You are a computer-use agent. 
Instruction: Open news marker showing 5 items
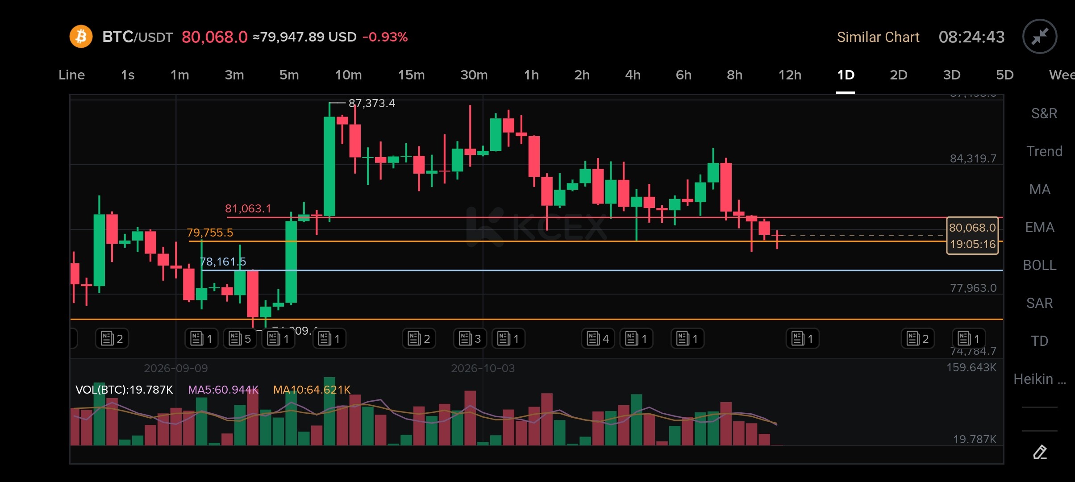[x=240, y=339]
